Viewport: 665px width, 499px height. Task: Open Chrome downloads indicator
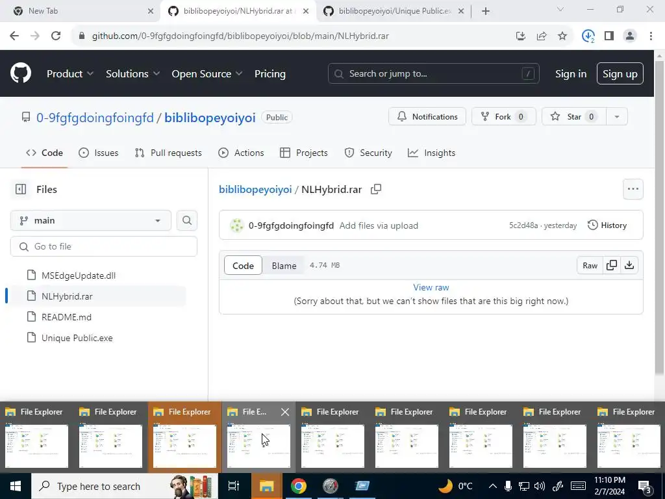(588, 36)
